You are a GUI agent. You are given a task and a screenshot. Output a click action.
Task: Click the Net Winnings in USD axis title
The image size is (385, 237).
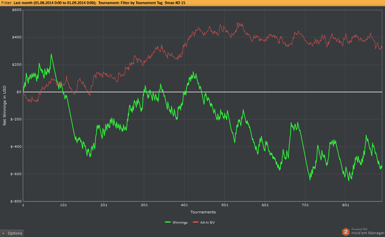4,105
